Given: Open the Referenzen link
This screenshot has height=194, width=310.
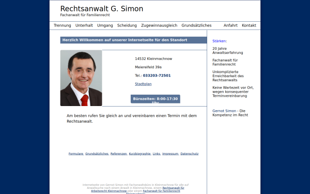Looking at the screenshot, I should point(119,154).
